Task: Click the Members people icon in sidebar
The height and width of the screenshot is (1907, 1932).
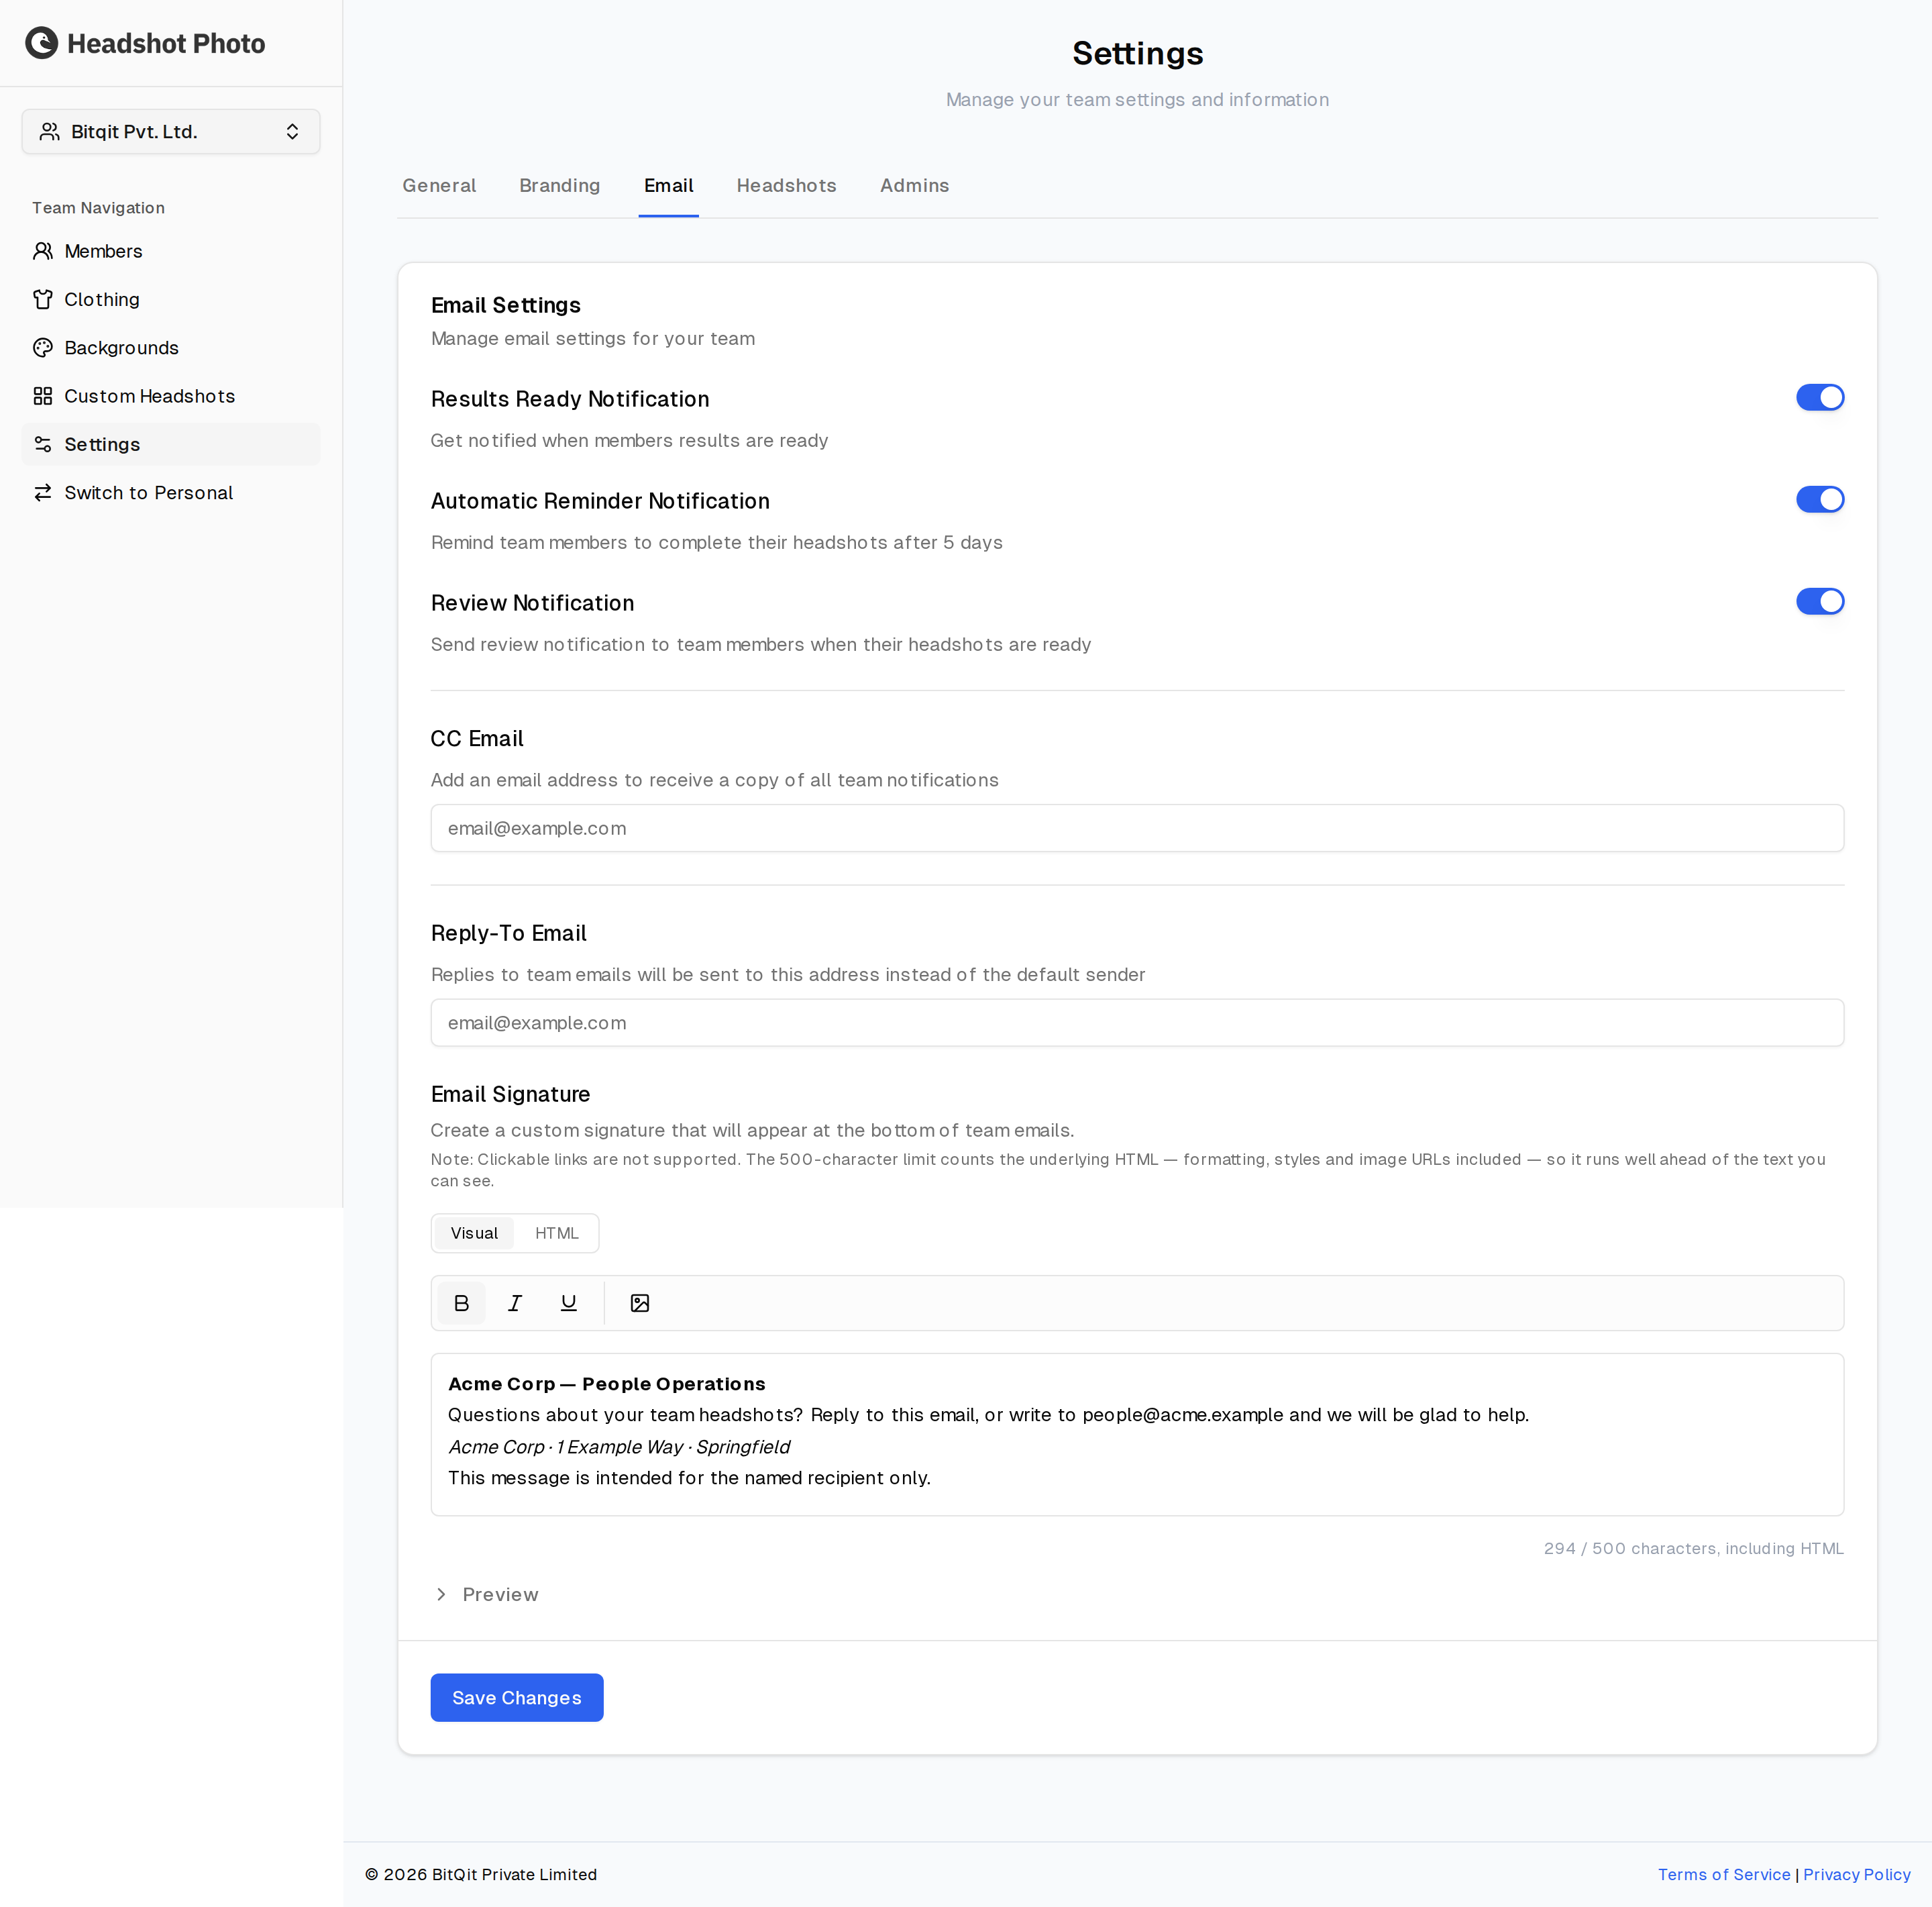Action: [43, 251]
